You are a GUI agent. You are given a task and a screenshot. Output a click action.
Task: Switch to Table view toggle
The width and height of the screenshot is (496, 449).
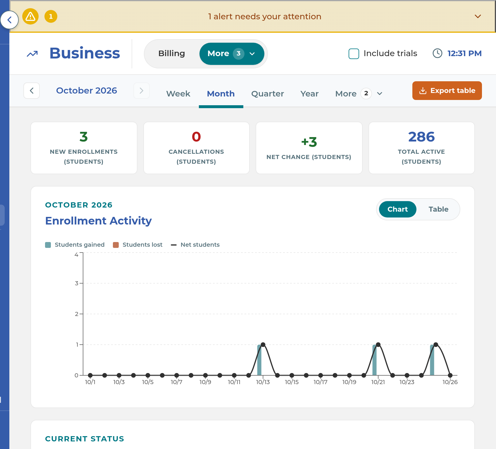click(438, 209)
